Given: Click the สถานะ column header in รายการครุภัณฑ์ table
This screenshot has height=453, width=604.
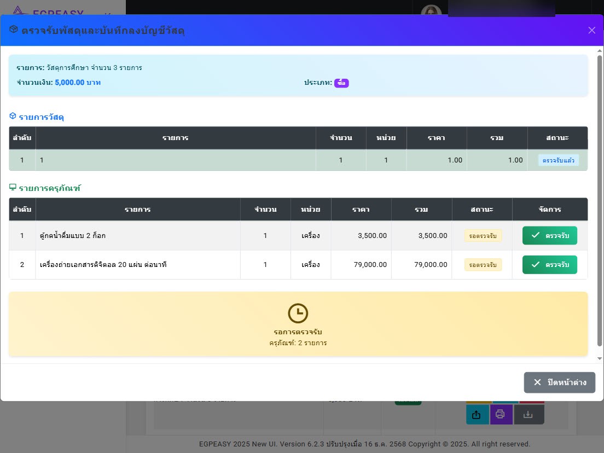Looking at the screenshot, I should tap(481, 210).
